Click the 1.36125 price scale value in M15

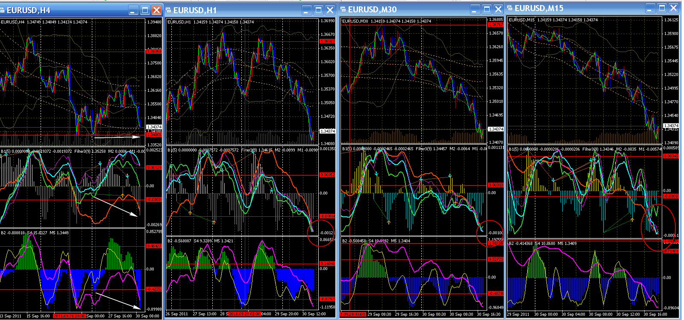pos(671,20)
